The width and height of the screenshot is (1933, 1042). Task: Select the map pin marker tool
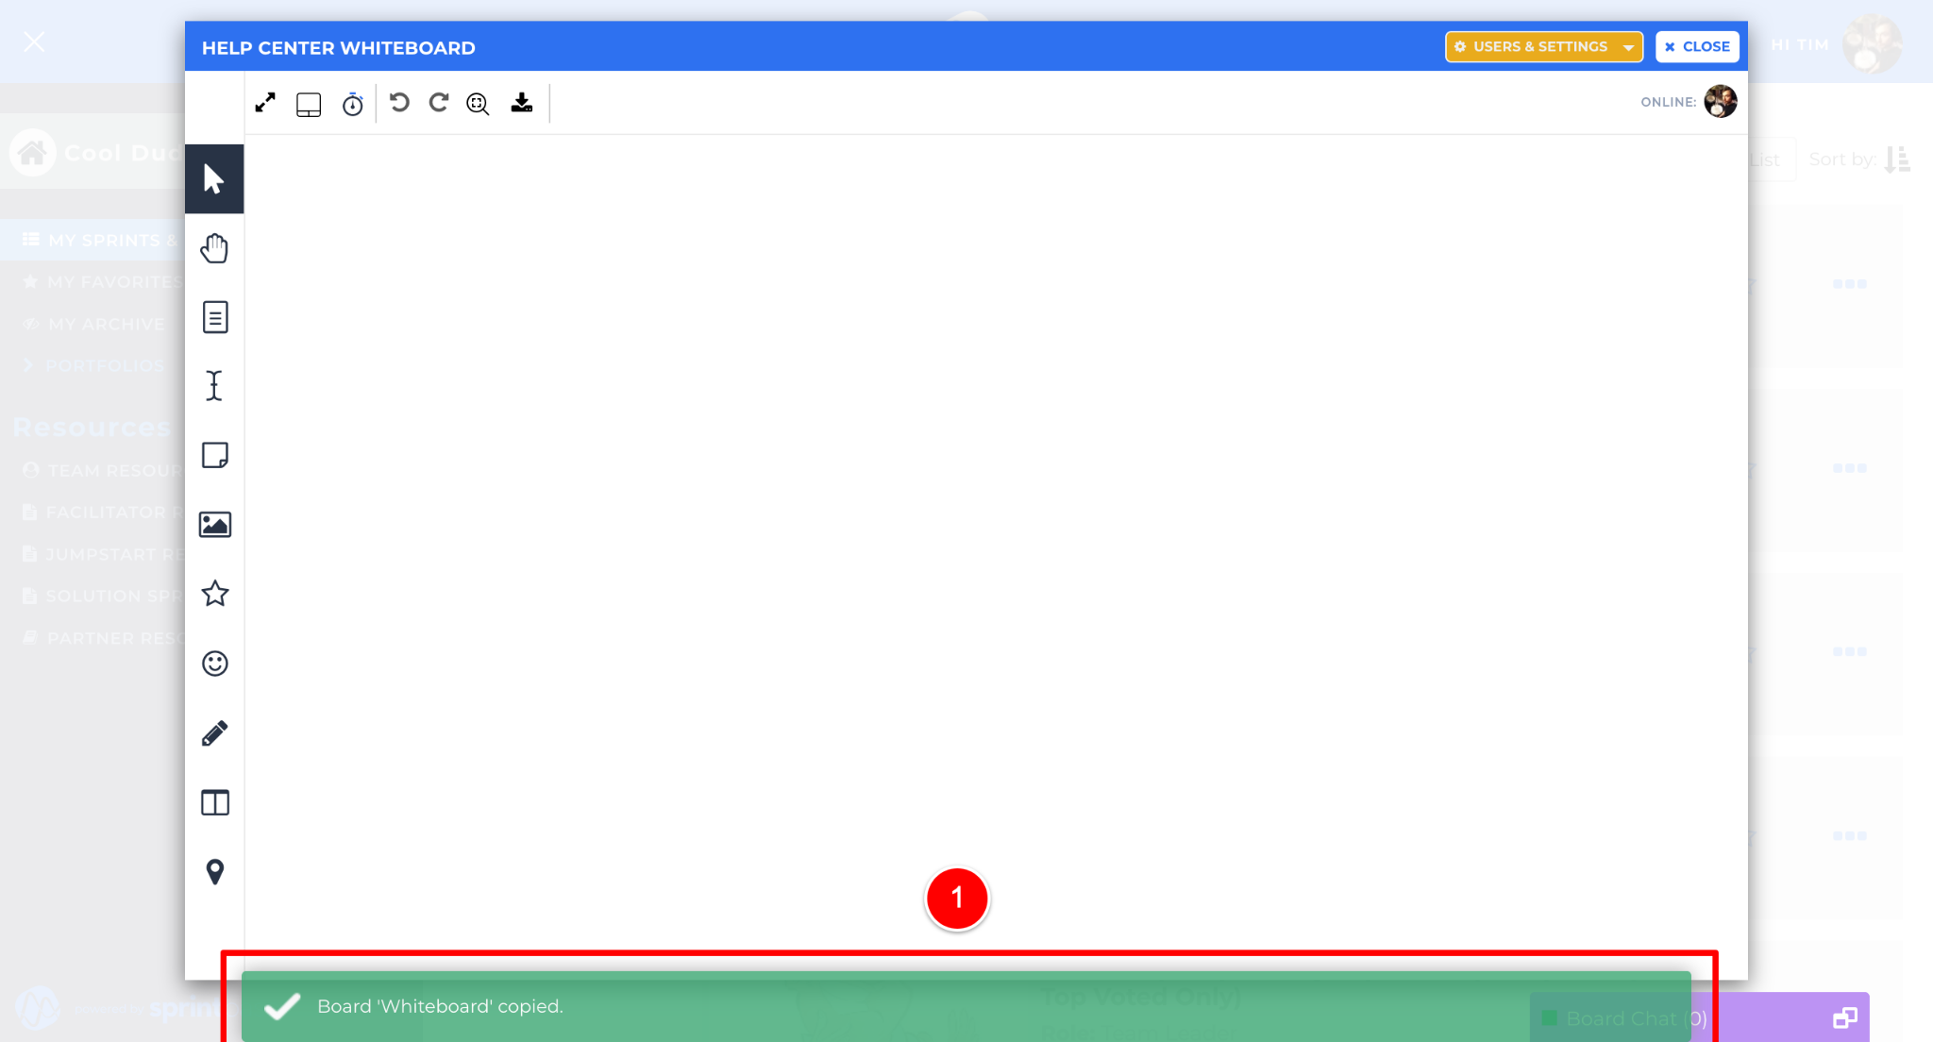pyautogui.click(x=214, y=872)
